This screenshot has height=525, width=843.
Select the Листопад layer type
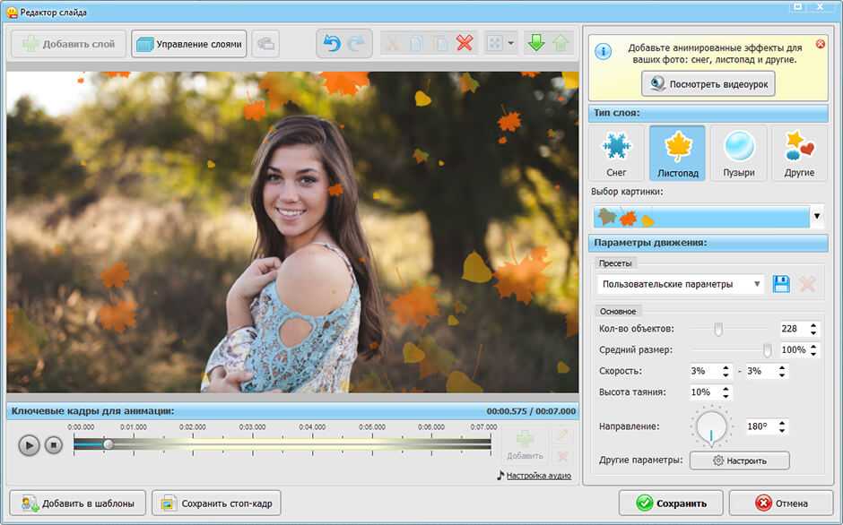(677, 153)
